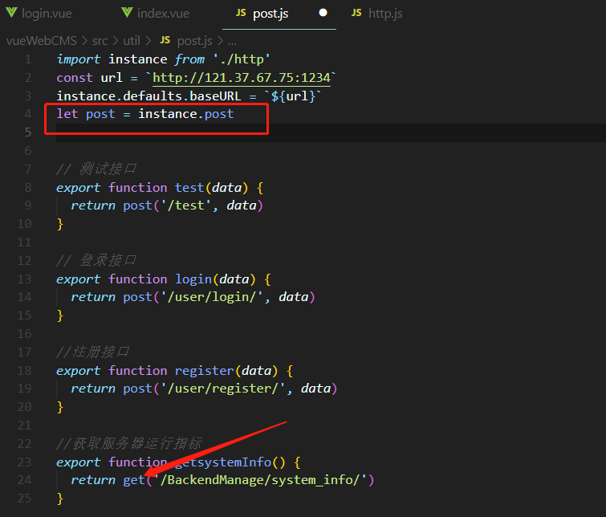Click the '// 登录接口' comment

(x=96, y=260)
